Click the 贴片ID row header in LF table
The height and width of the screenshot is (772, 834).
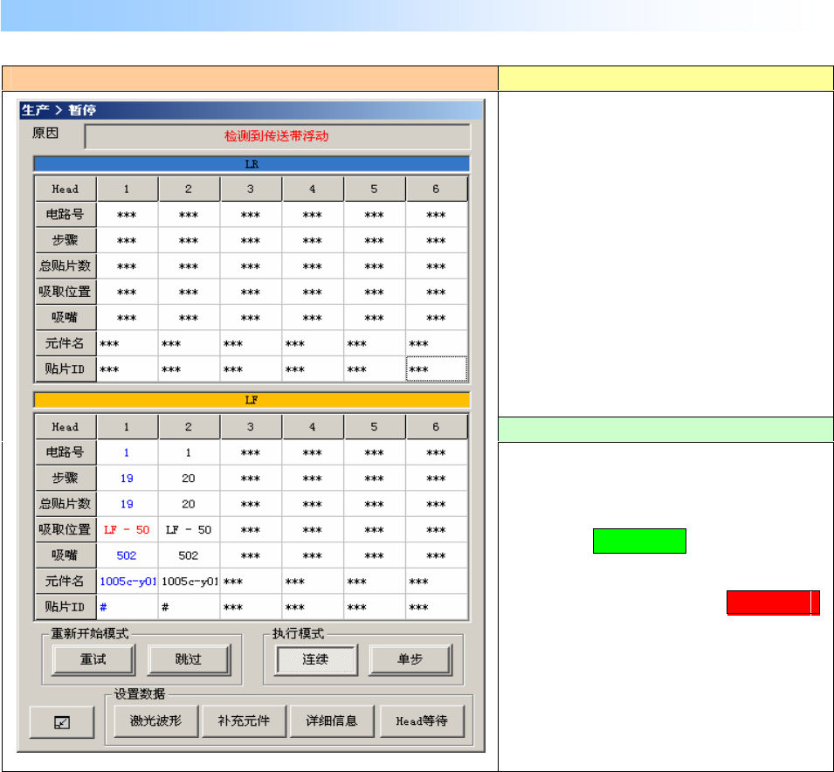65,607
